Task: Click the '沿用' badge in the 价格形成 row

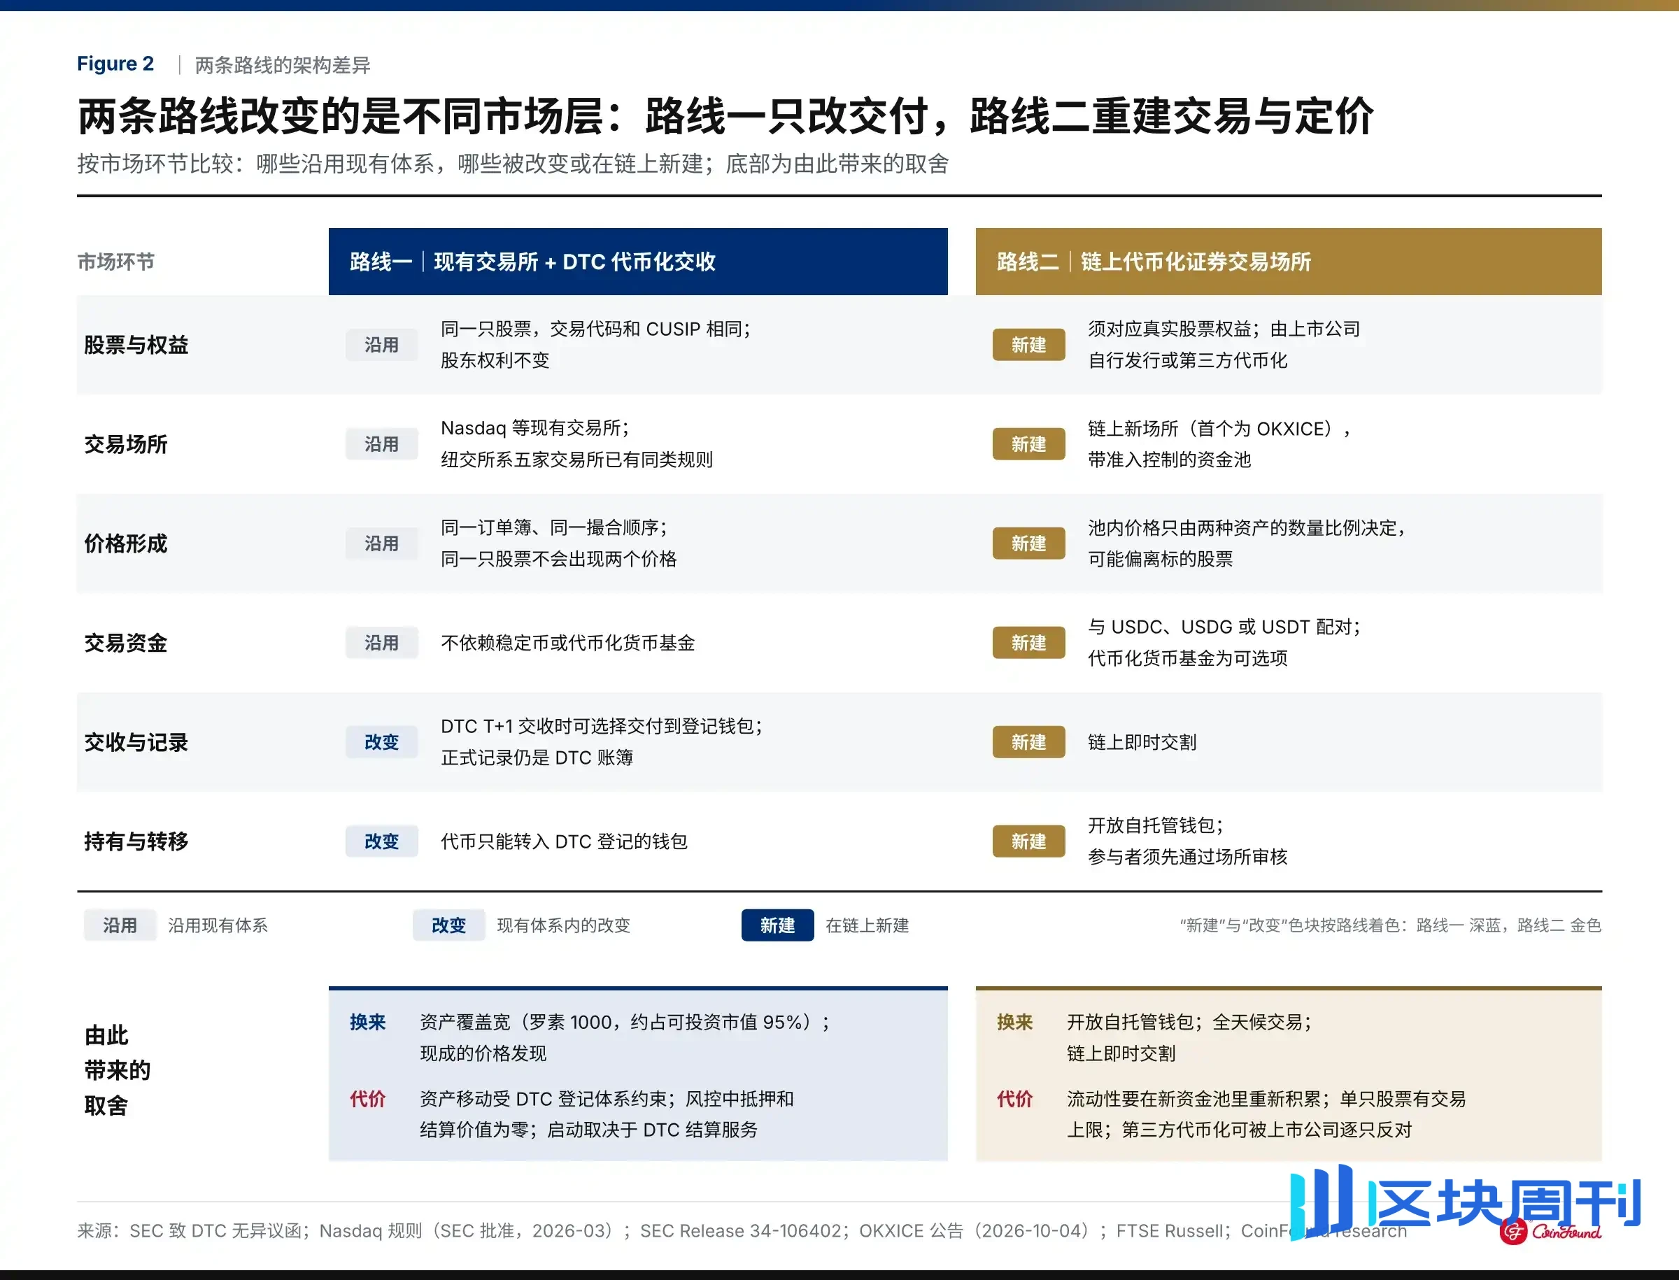Action: [x=382, y=543]
